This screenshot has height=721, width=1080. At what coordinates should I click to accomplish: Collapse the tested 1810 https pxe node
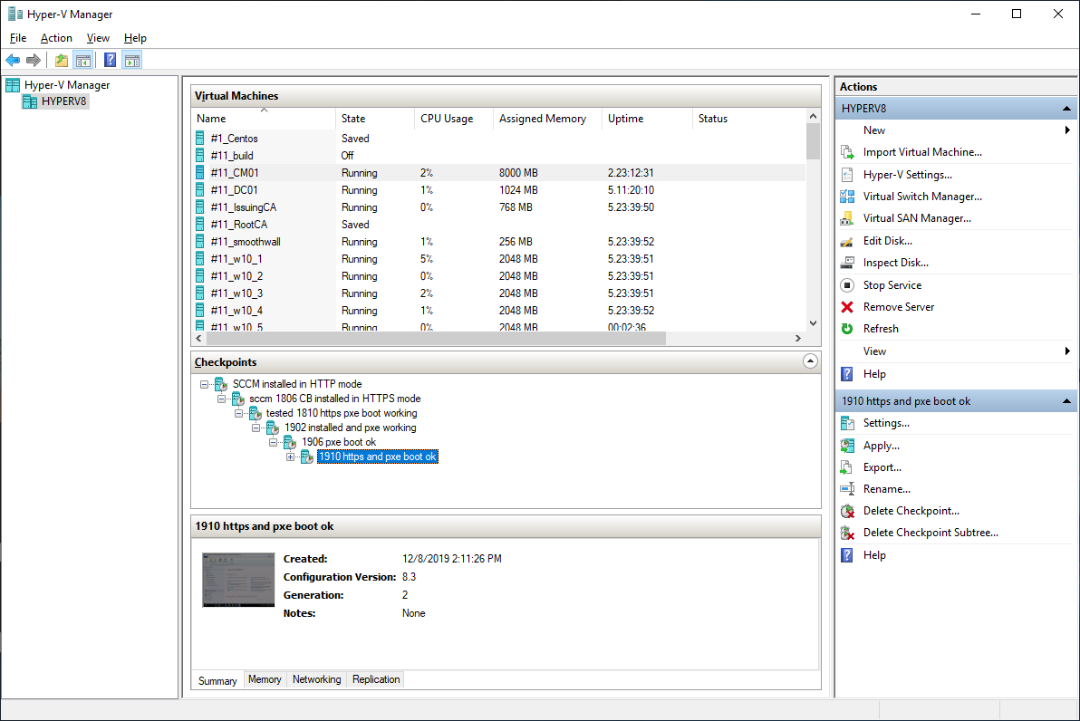coord(238,413)
